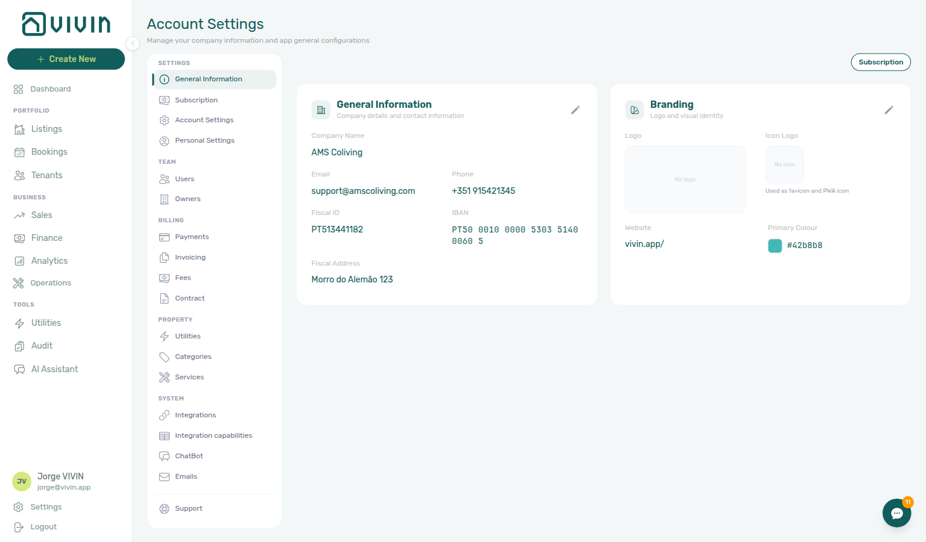Click the Personal Settings user icon
The width and height of the screenshot is (926, 542).
pyautogui.click(x=164, y=141)
